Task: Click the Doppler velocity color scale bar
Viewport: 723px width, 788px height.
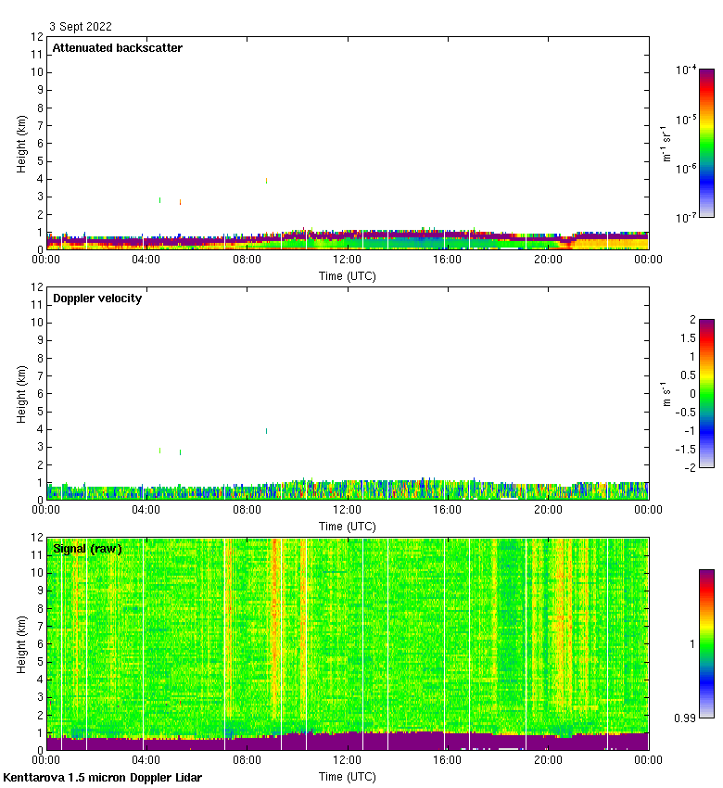Action: click(706, 393)
